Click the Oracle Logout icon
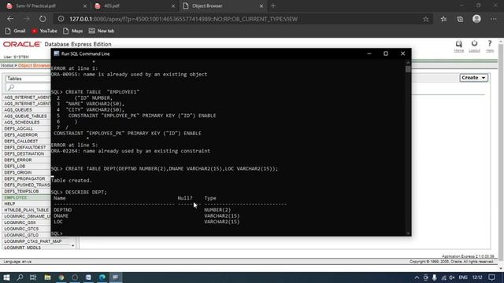 point(474,43)
